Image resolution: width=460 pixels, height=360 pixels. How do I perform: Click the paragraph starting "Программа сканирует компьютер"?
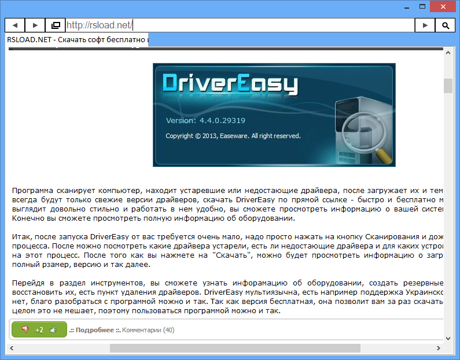click(x=227, y=204)
